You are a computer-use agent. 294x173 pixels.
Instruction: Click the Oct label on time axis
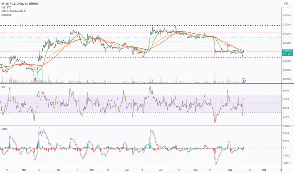264,170
